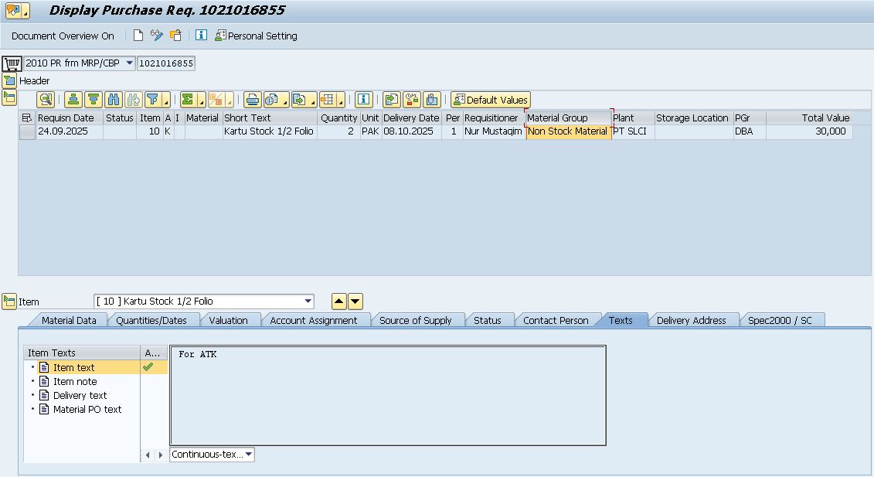Viewport: 874px width, 477px height.
Task: Open the document type dropdown 2010 PR frm MRP/CBP
Action: (x=128, y=63)
